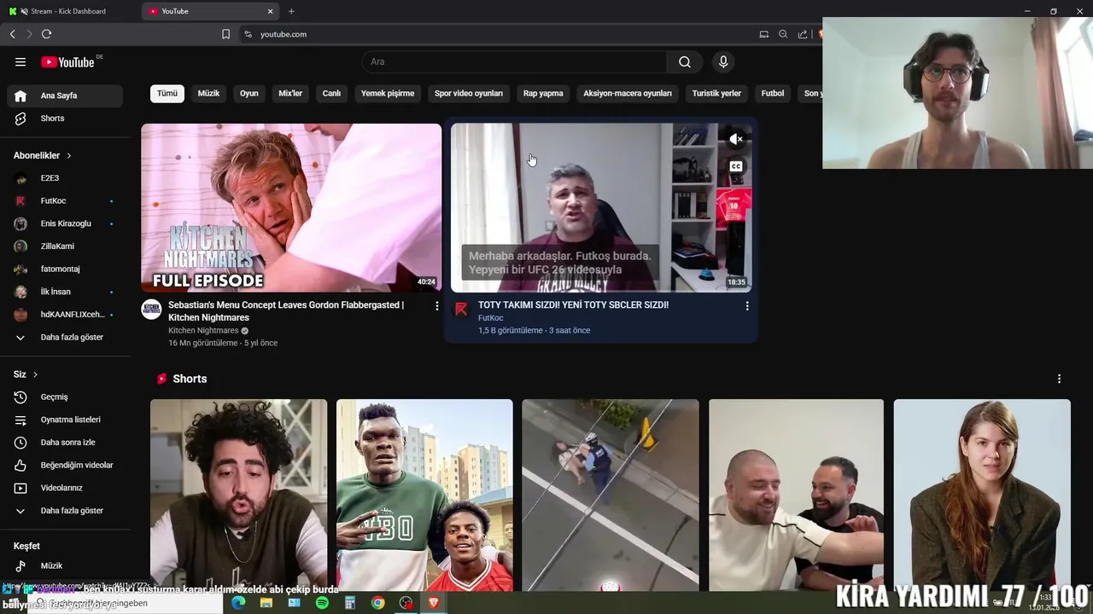Select Spor video oyunları chip
The height and width of the screenshot is (614, 1093).
tap(469, 93)
